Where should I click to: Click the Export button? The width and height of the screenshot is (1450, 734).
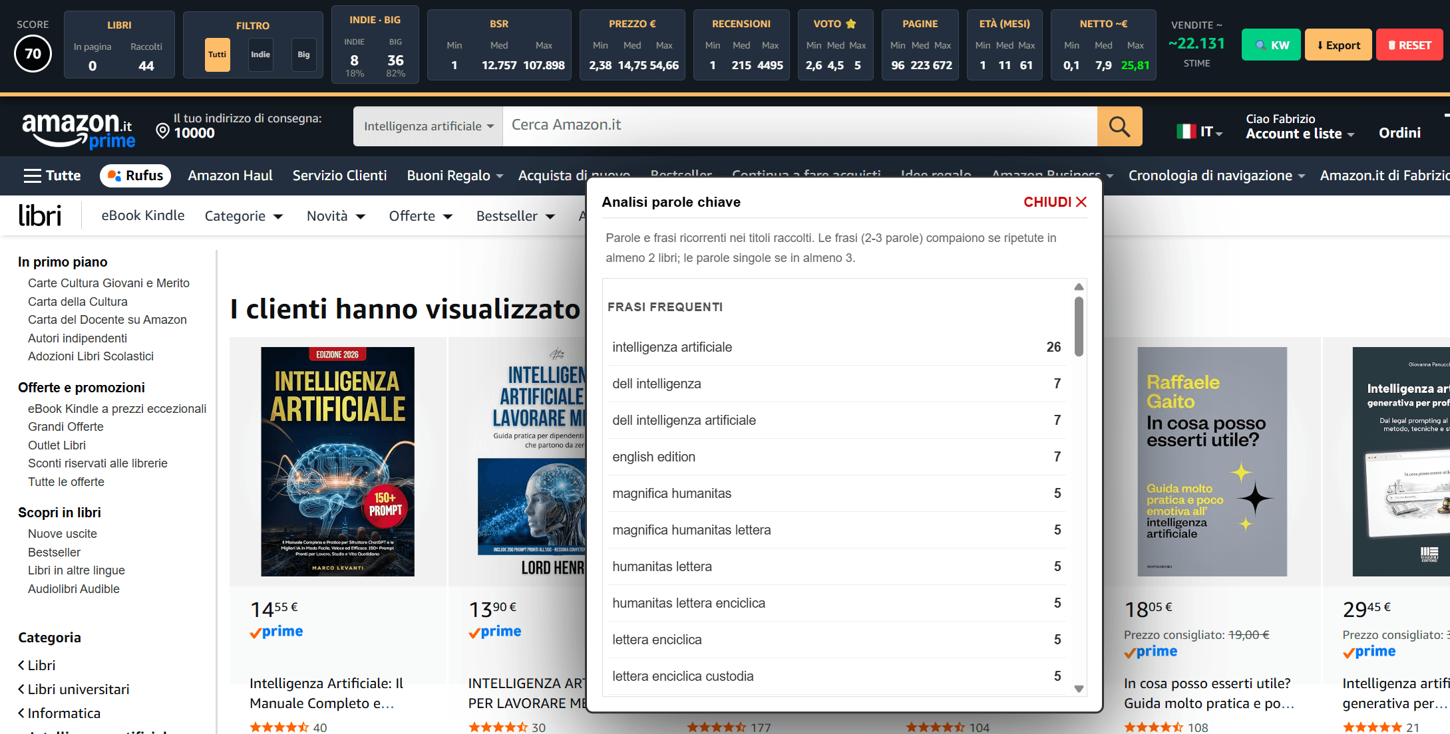coord(1338,45)
